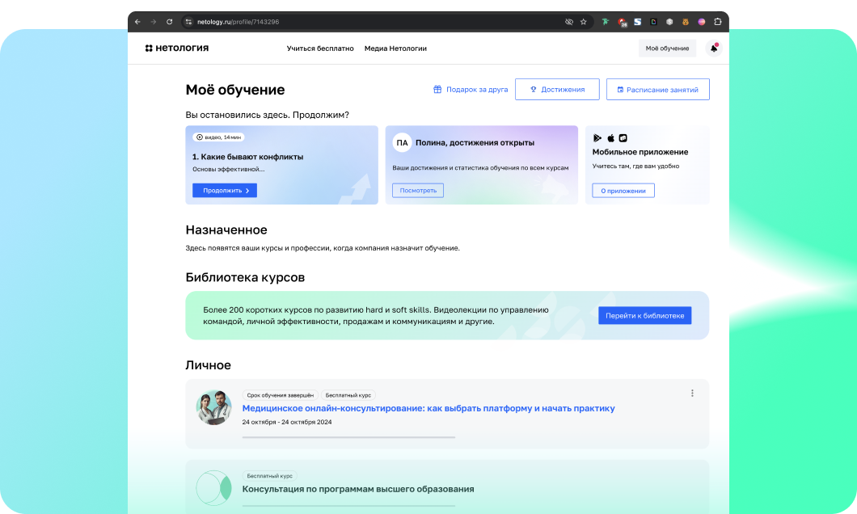857x514 pixels.
Task: Click the Подарок за друга link
Action: click(x=471, y=90)
